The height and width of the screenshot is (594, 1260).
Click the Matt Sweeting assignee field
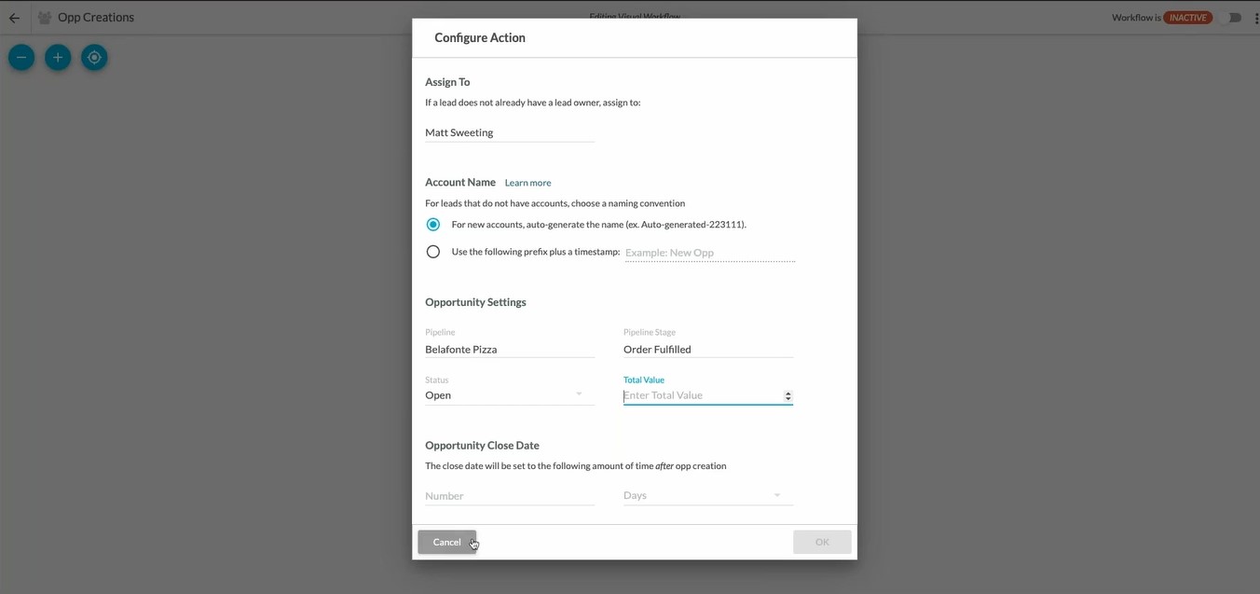pyautogui.click(x=509, y=132)
